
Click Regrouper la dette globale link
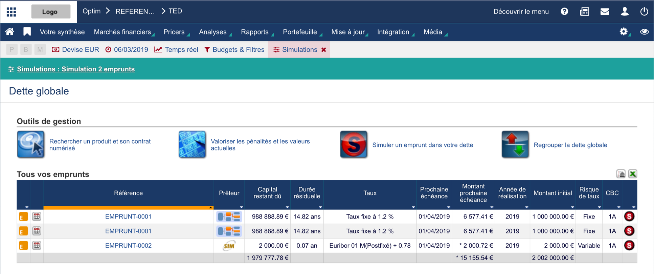570,145
